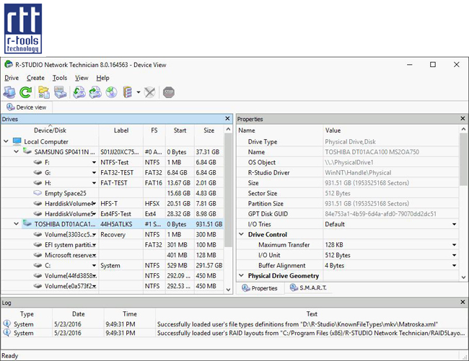Click the disk icon beside F:
This screenshot has height=361, width=469.
pyautogui.click(x=38, y=162)
